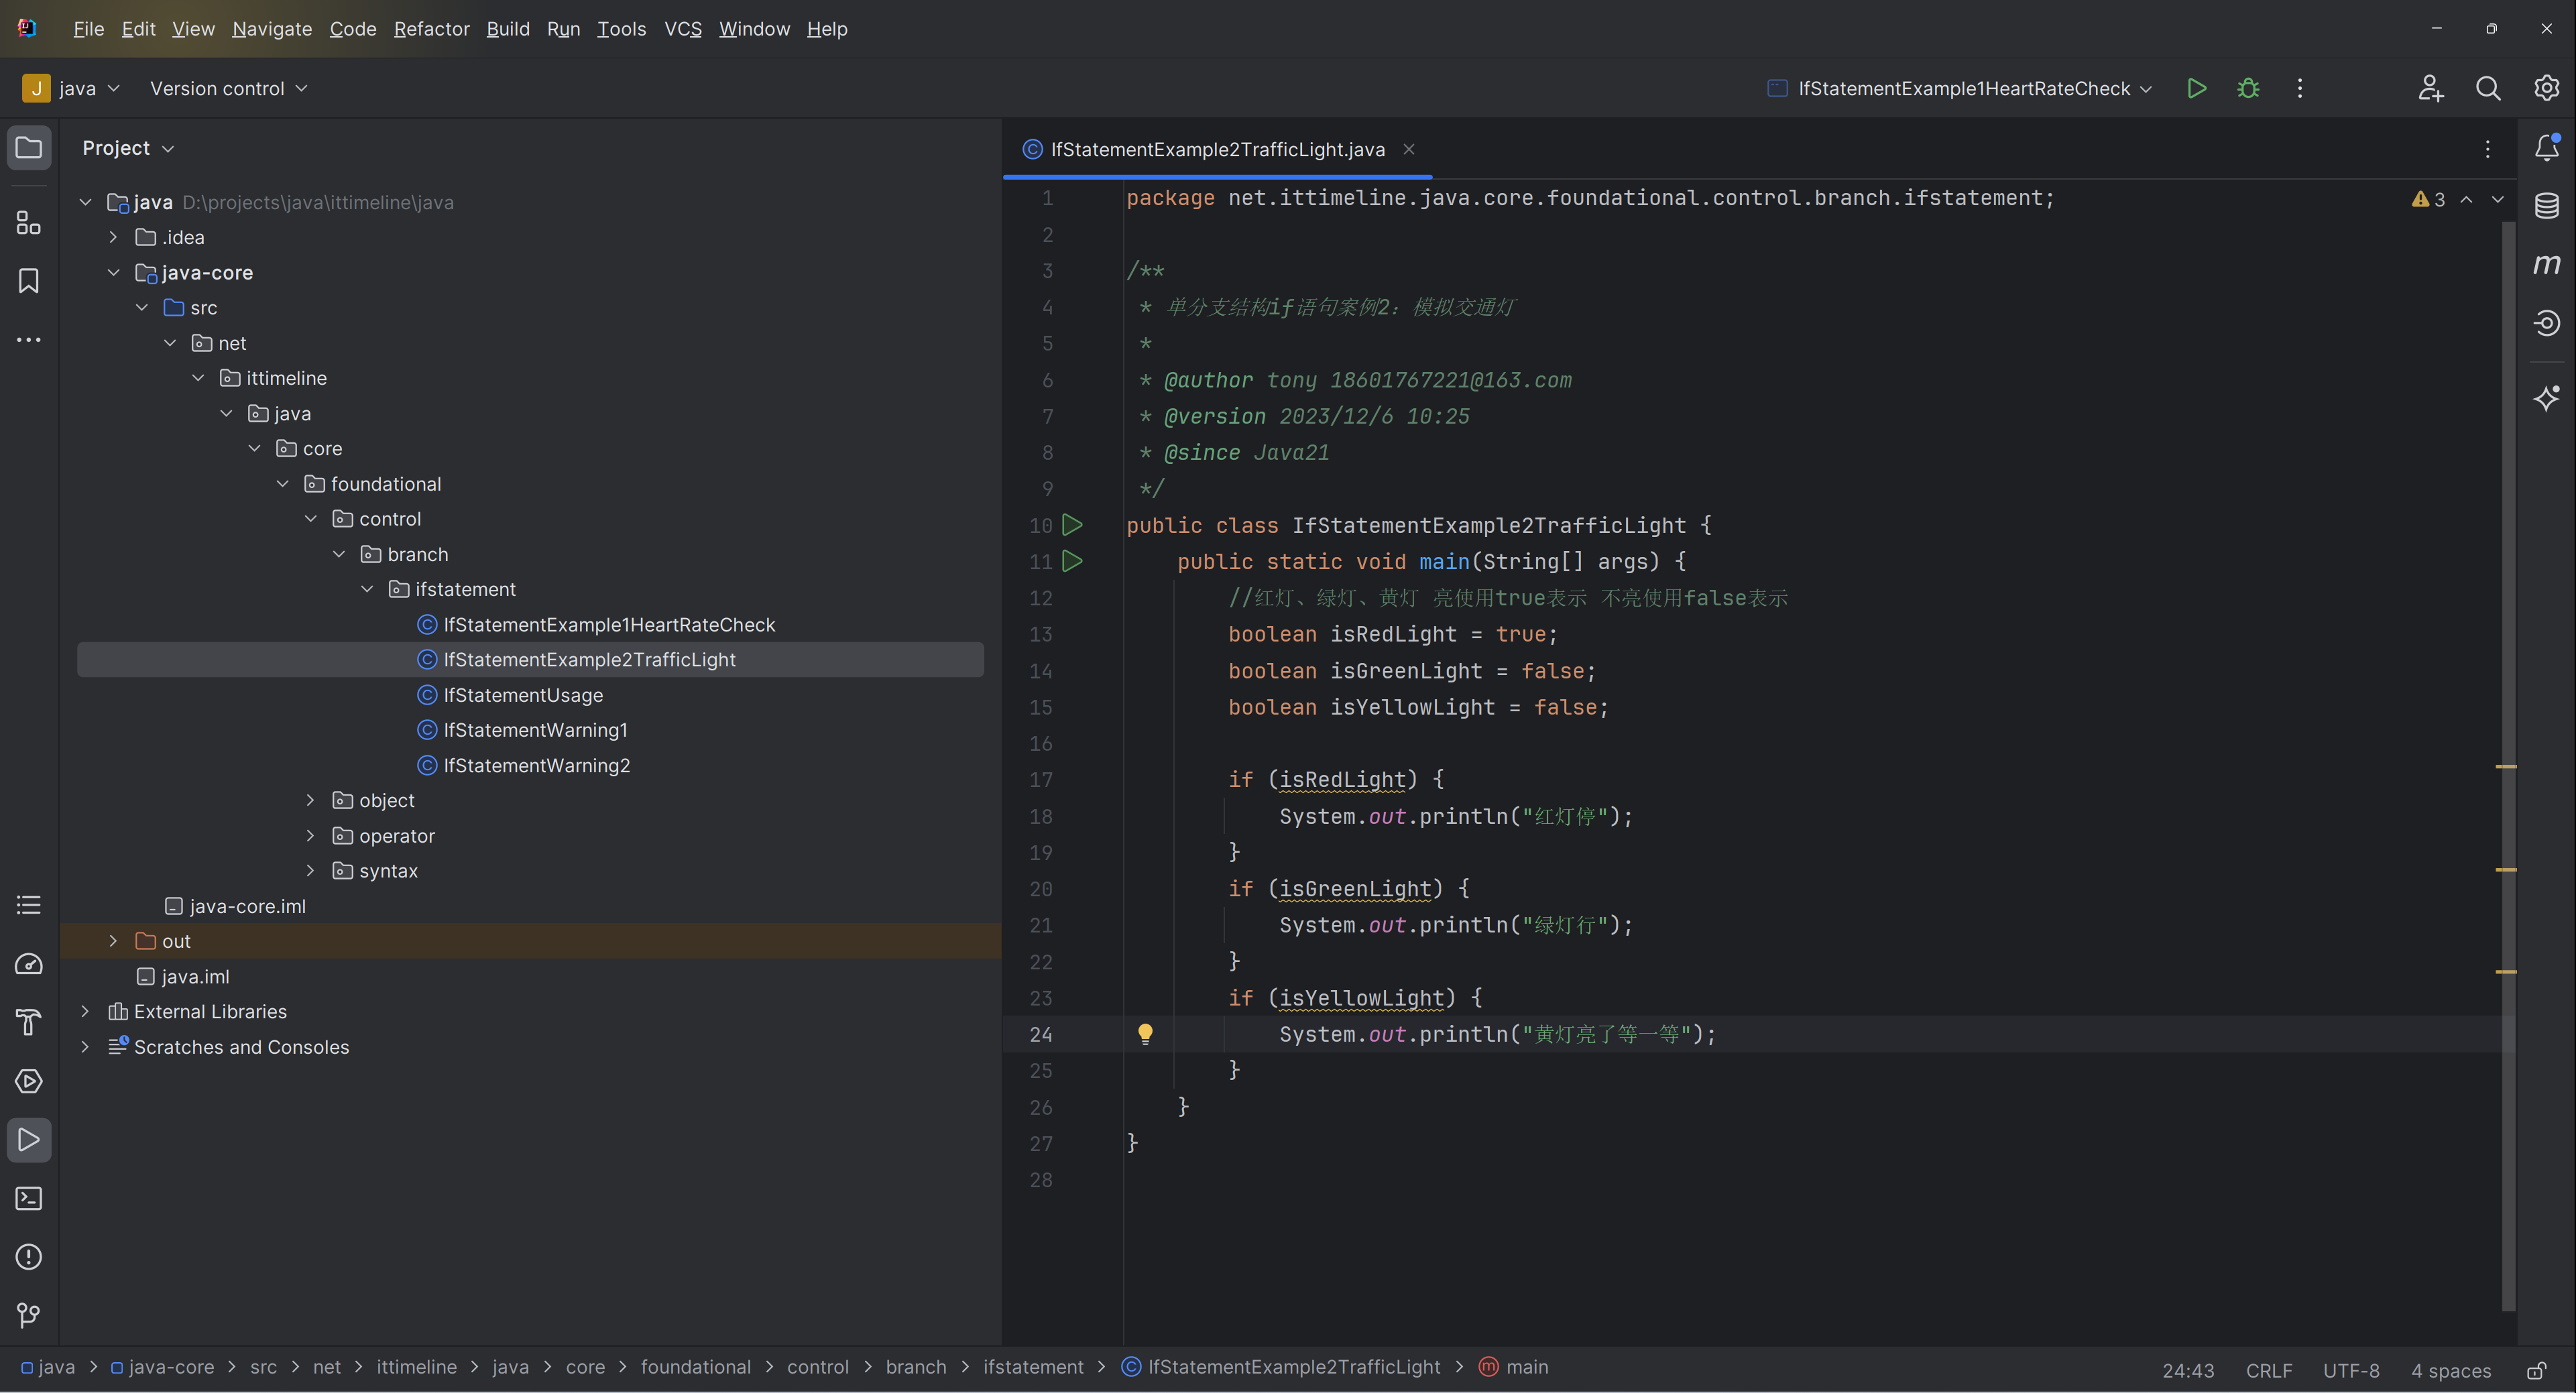Screen dimensions: 2576x1393
Task: Open Search Everywhere magnifier icon
Action: coord(2488,88)
